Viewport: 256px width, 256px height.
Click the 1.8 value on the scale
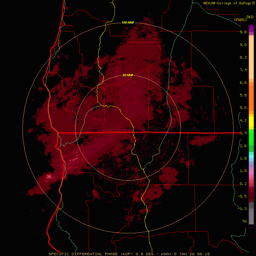coord(243,158)
